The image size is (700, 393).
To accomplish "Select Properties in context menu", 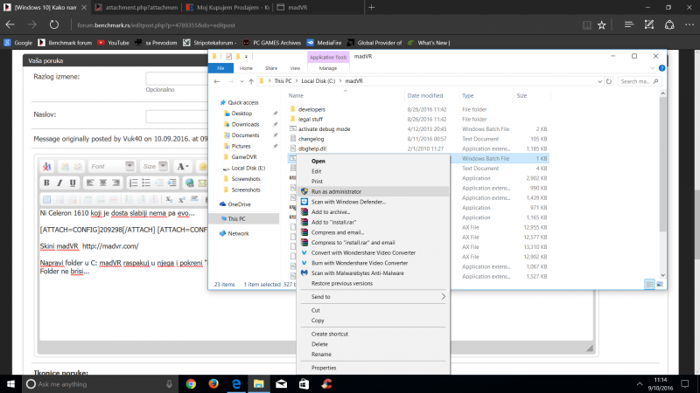I will coord(373,368).
